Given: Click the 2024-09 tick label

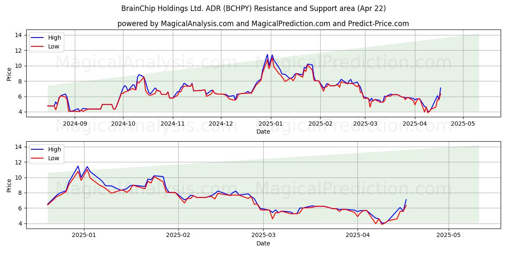Looking at the screenshot, I should coord(74,124).
